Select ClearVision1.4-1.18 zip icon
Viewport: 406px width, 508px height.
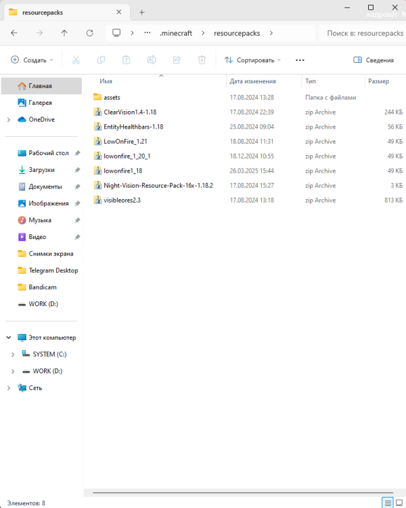tap(97, 112)
